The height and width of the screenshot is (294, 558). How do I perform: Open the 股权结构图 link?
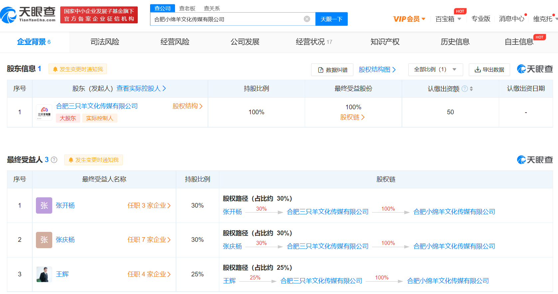click(x=377, y=69)
